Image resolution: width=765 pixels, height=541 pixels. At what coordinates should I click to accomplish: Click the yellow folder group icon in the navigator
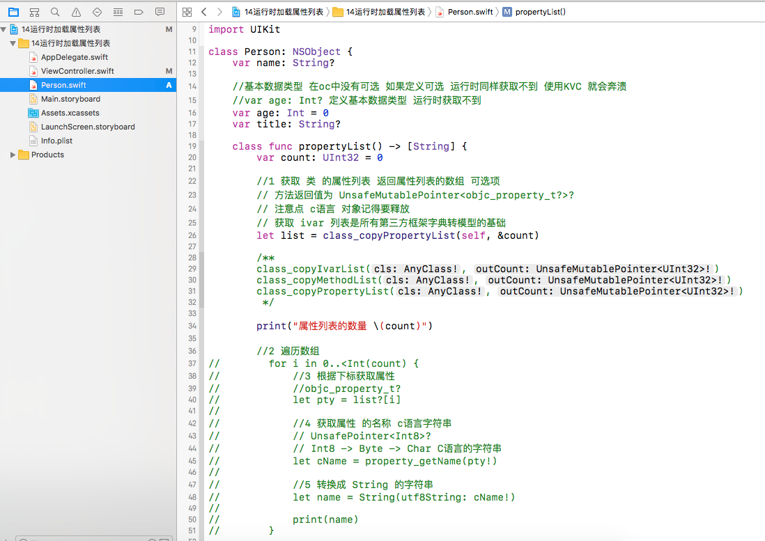(x=24, y=43)
